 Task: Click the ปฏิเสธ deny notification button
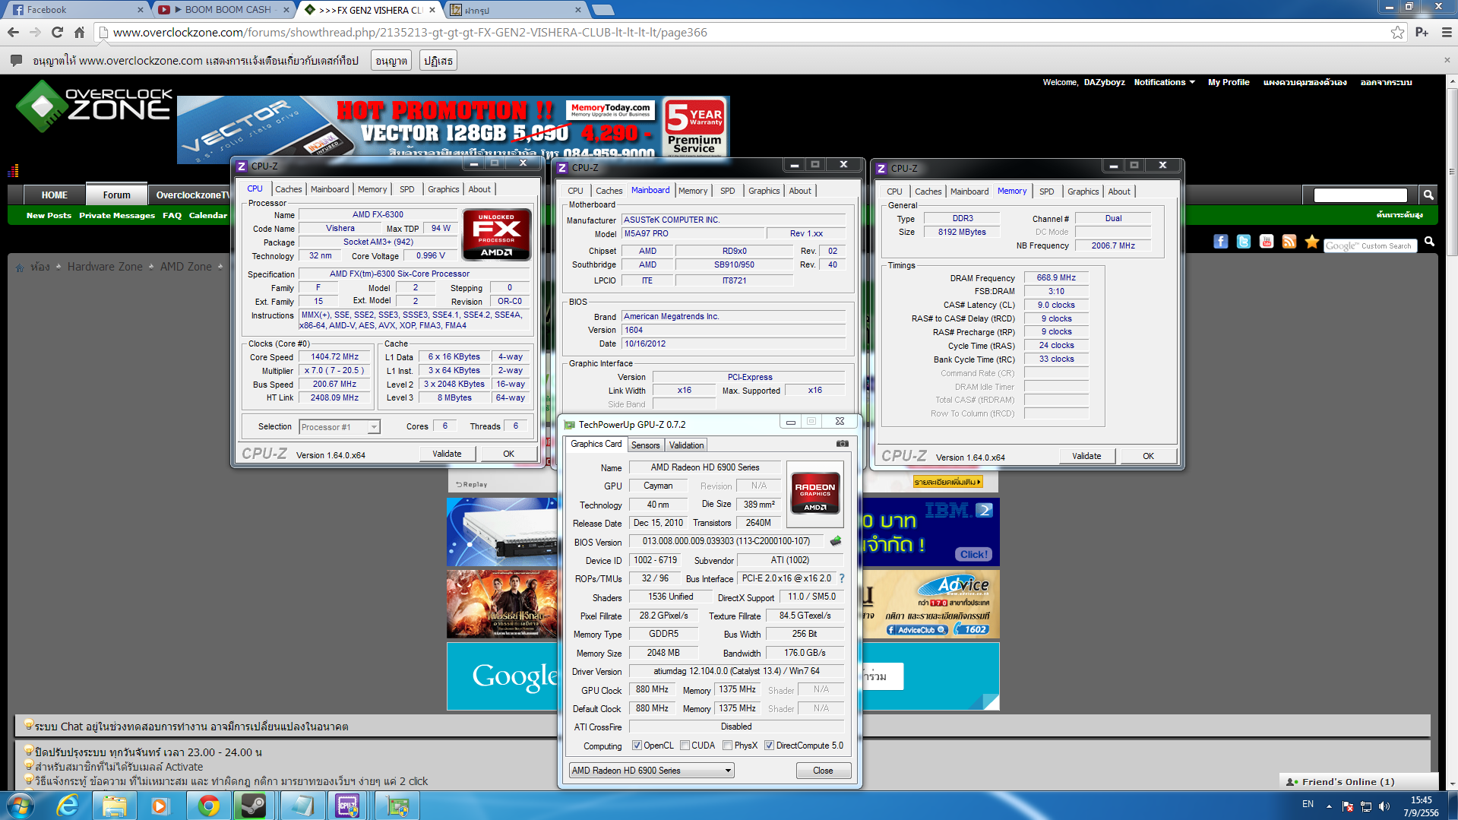(438, 61)
